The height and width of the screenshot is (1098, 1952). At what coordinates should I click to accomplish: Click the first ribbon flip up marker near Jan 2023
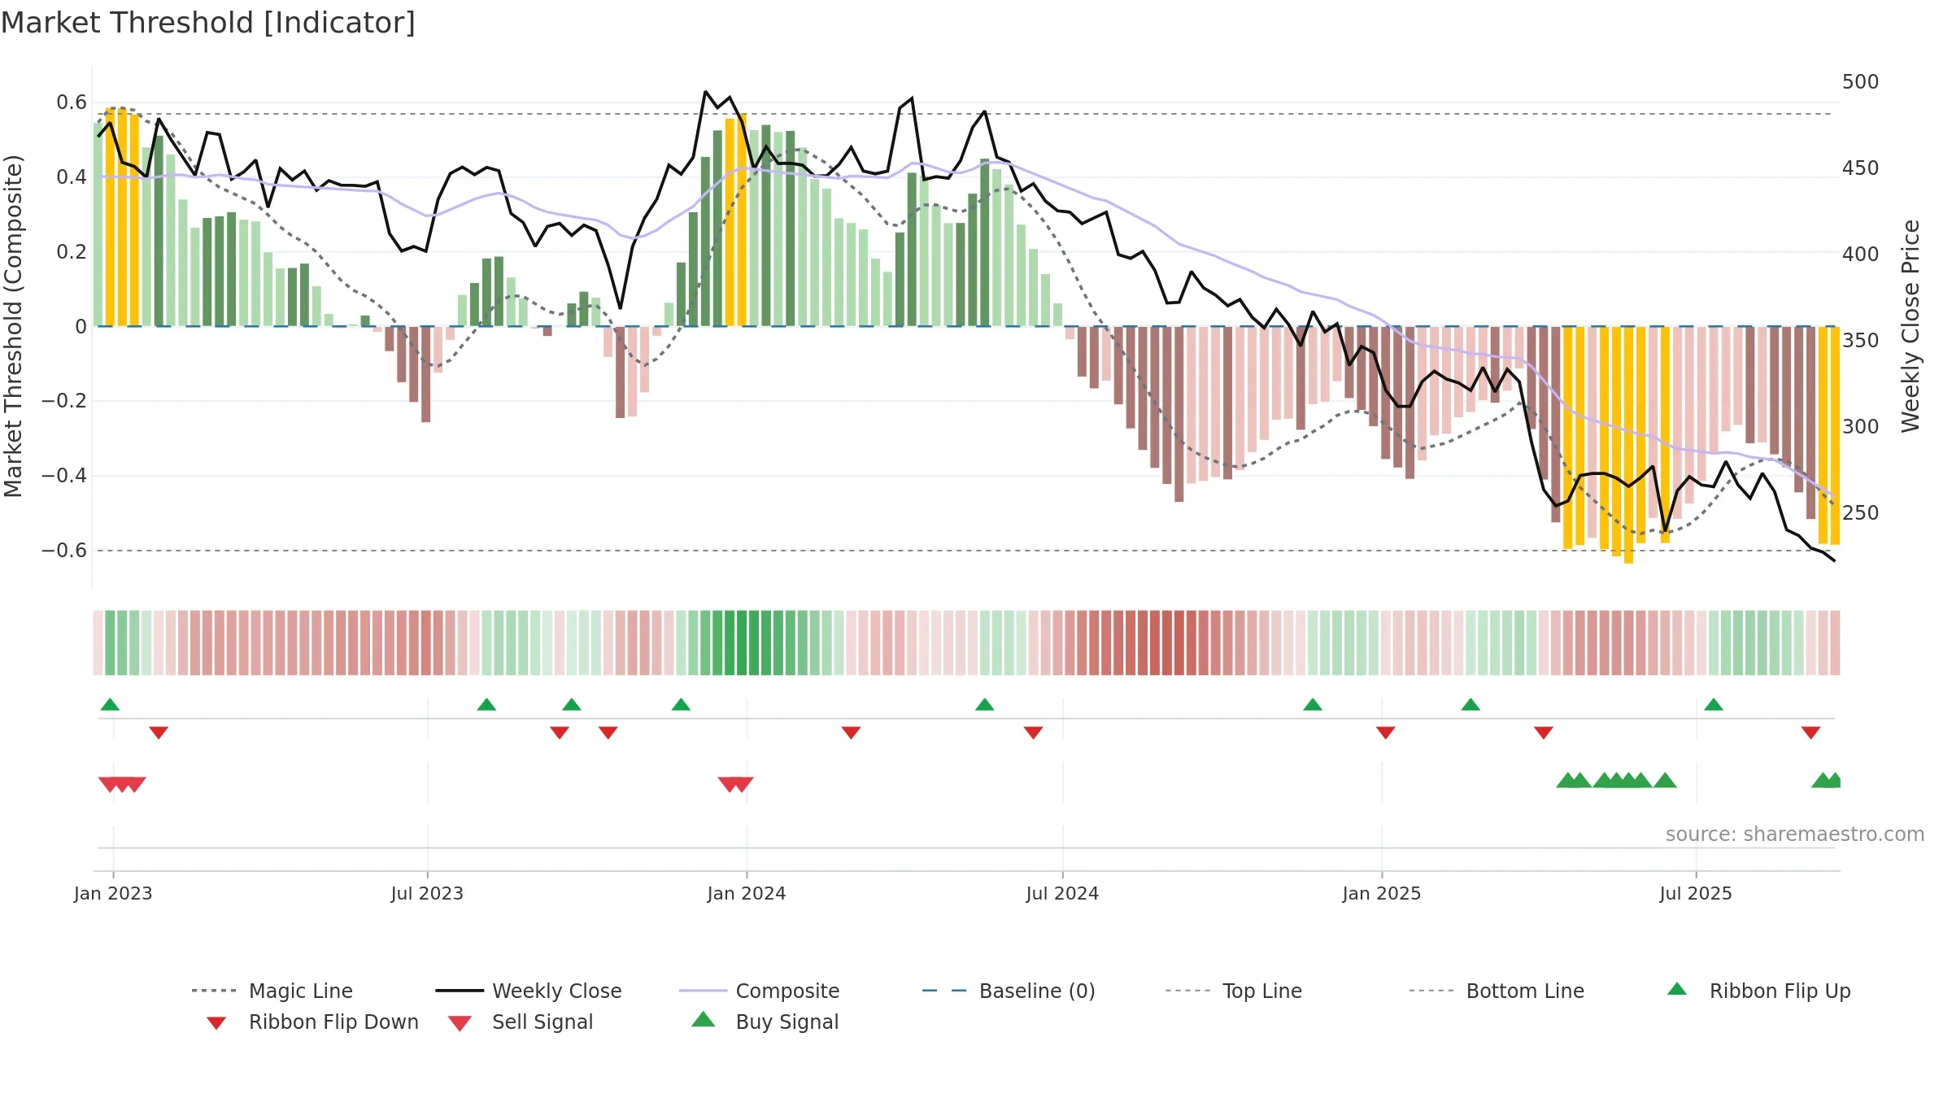(x=110, y=704)
